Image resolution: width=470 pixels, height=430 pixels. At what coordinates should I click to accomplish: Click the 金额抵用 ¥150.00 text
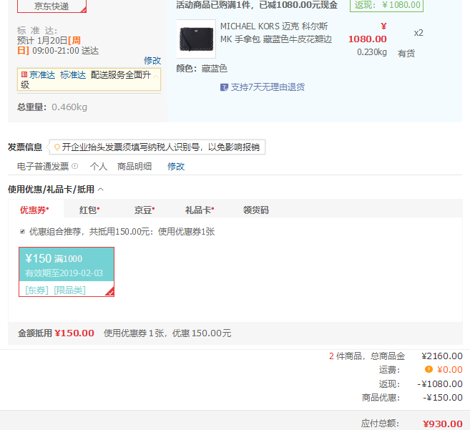(x=56, y=333)
